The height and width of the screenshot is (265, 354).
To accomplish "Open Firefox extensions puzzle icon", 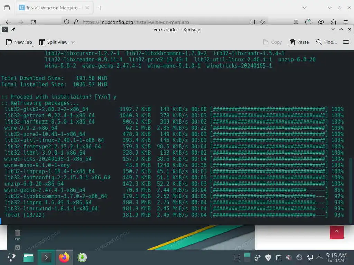I will [334, 22].
